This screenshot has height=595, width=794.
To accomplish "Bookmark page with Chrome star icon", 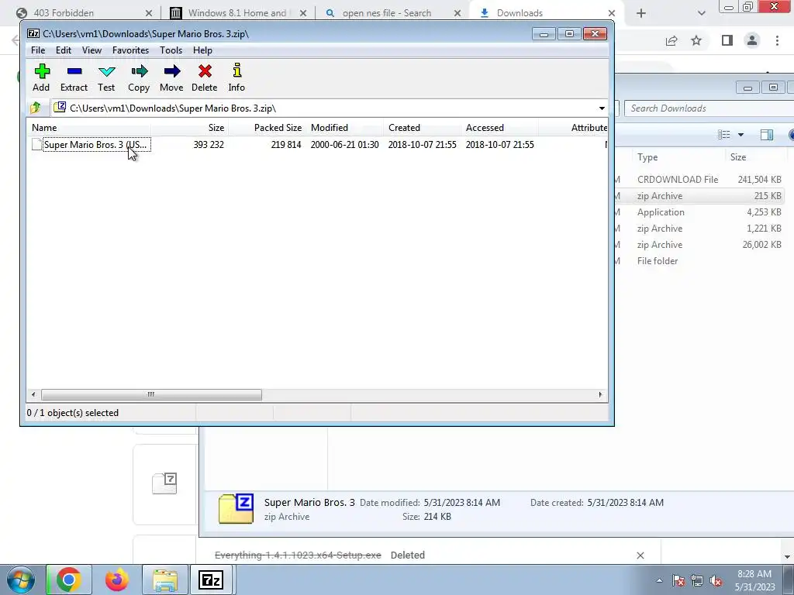I will pyautogui.click(x=696, y=40).
